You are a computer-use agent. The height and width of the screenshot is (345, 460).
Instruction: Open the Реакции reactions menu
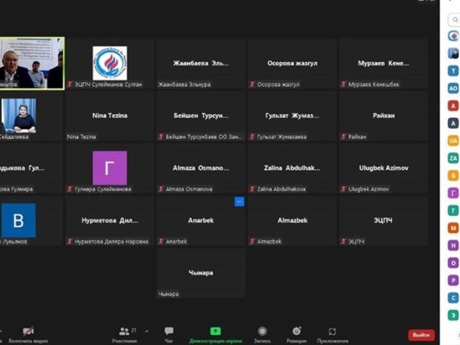(x=296, y=333)
